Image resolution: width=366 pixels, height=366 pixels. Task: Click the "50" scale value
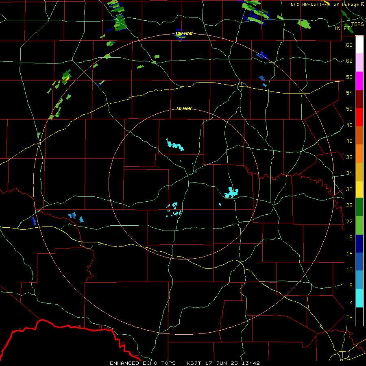[349, 109]
